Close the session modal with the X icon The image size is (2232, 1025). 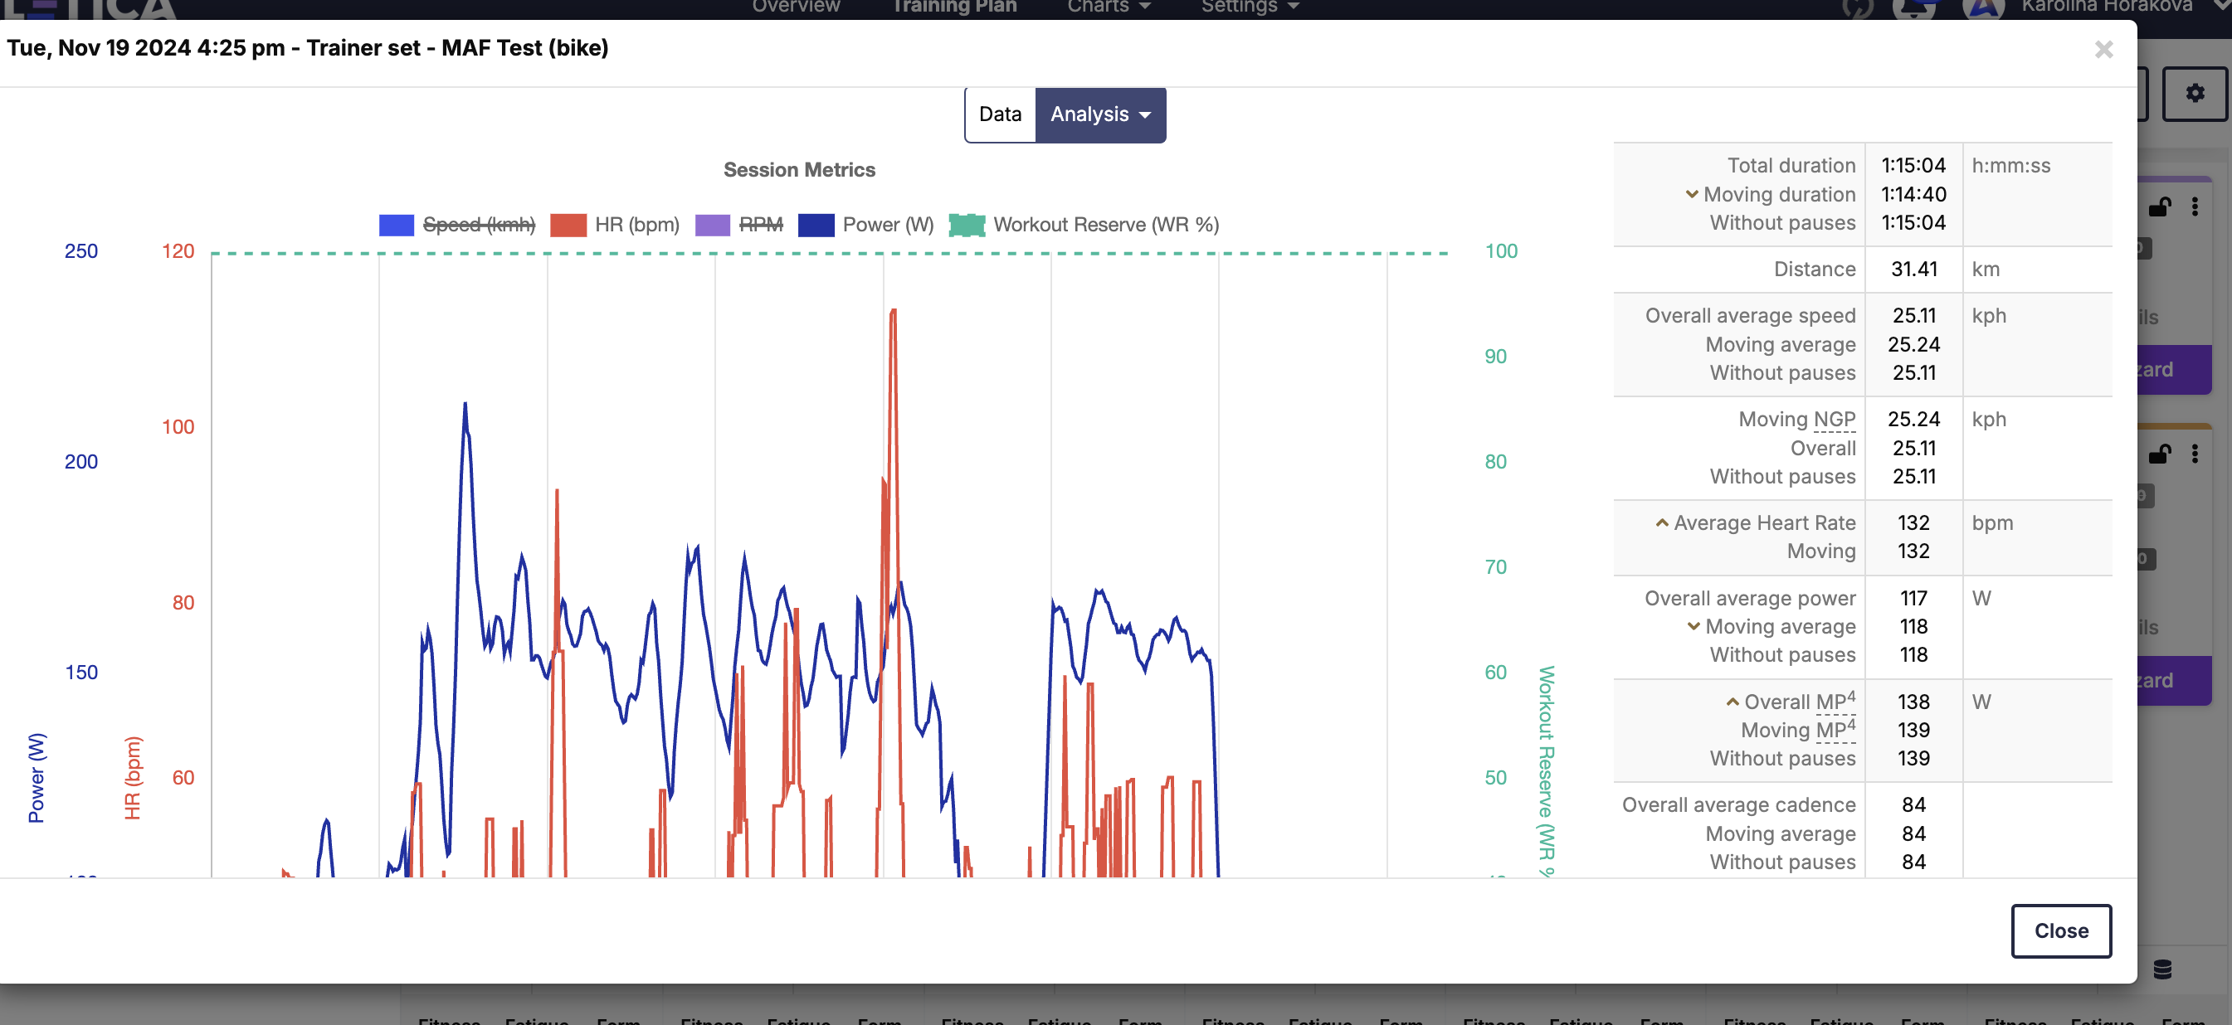tap(2103, 50)
